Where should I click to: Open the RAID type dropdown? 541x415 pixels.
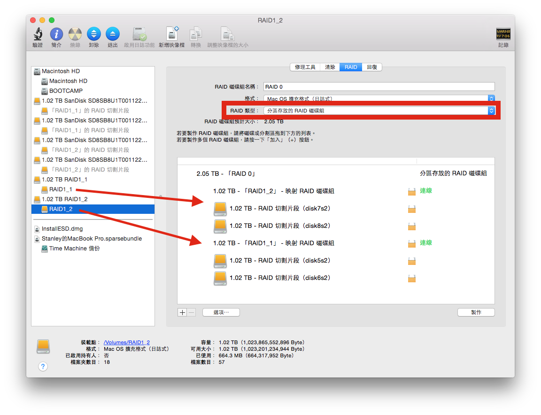point(379,111)
